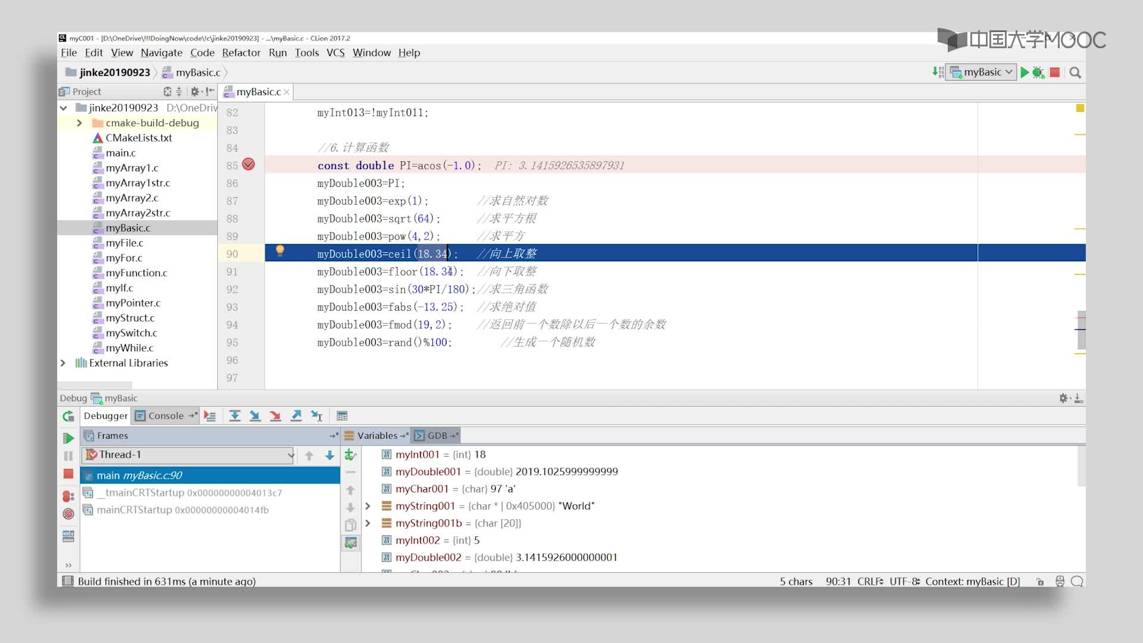This screenshot has width=1143, height=643.
Task: Expand the cmake-build-debug folder
Action: tap(79, 123)
